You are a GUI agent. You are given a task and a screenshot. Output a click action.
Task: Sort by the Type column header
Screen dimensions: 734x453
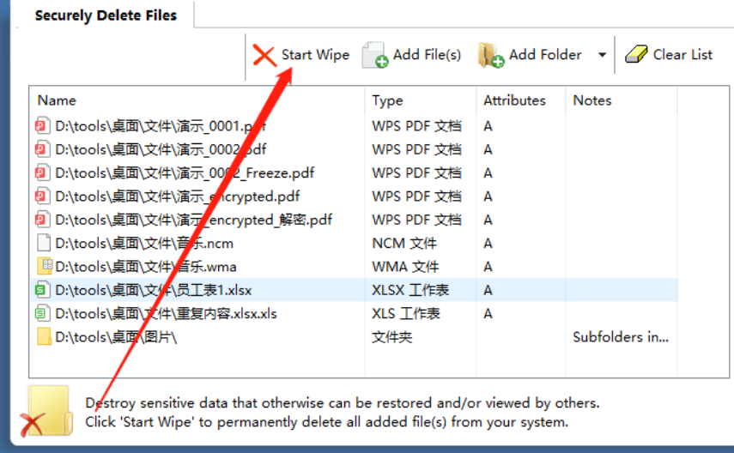pyautogui.click(x=421, y=100)
